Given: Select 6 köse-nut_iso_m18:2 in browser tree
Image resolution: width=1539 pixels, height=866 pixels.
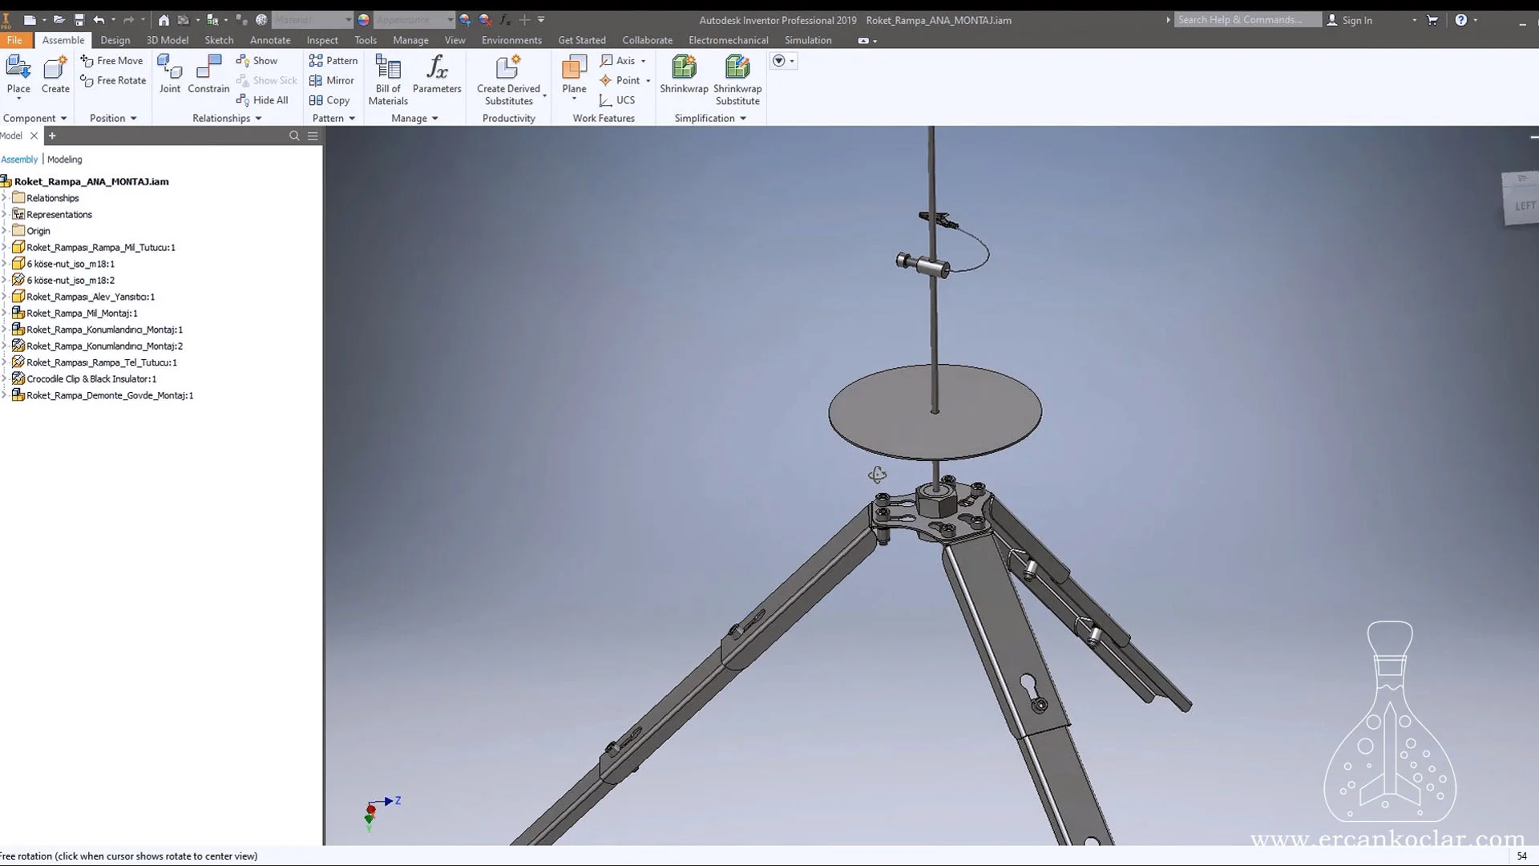Looking at the screenshot, I should 71,280.
